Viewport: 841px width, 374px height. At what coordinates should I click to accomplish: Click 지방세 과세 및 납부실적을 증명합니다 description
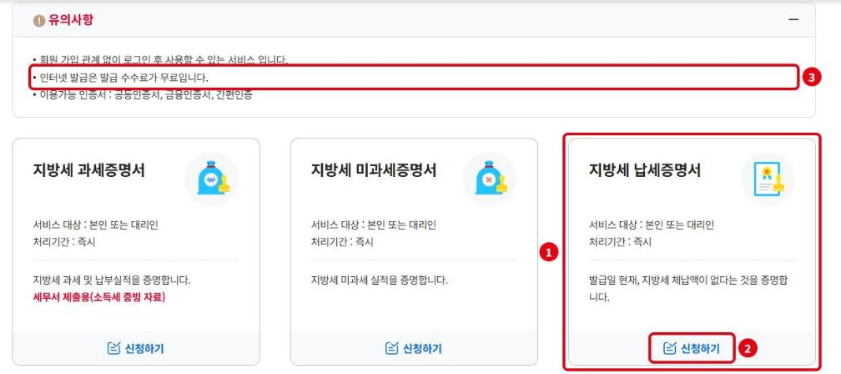tap(112, 280)
